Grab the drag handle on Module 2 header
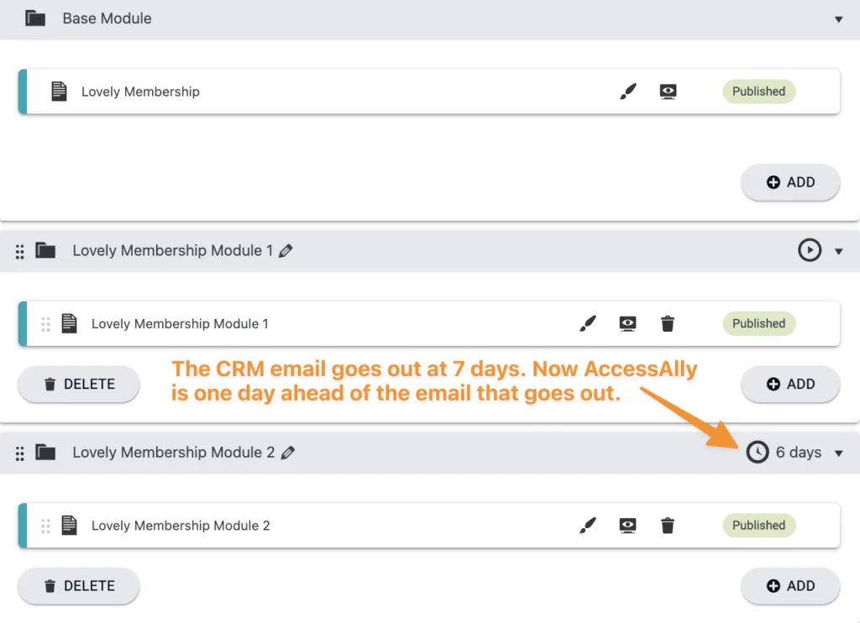The image size is (860, 623). click(x=18, y=453)
